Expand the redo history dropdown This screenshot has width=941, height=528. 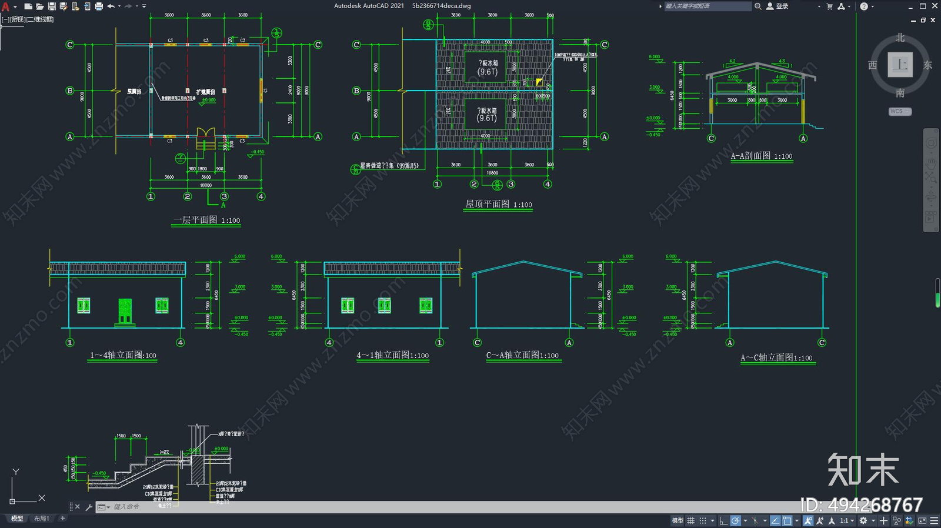(137, 6)
